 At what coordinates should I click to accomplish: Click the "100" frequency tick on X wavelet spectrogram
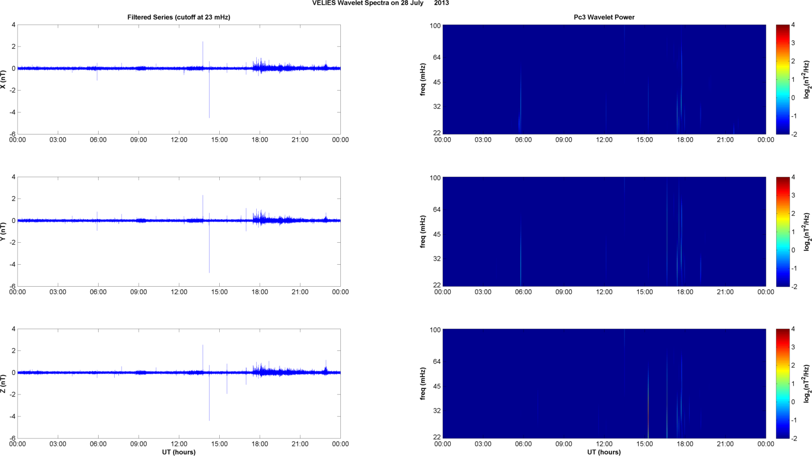[x=435, y=26]
